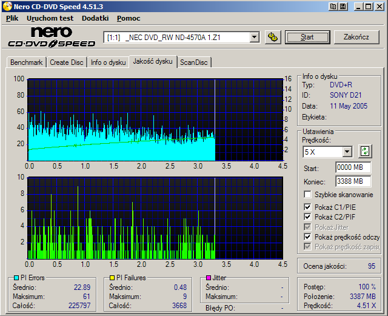Toggle the Pokaż prędkość zapisu checkbox
The image size is (388, 316).
point(307,247)
